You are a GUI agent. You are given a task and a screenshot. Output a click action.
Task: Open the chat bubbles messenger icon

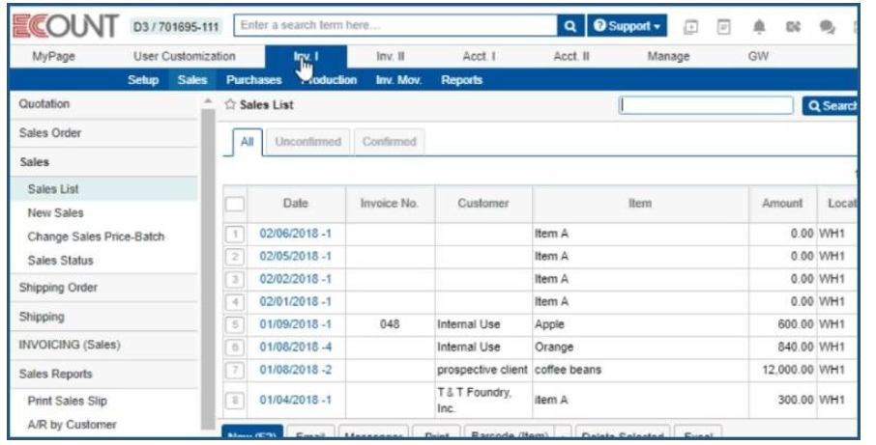(x=827, y=26)
